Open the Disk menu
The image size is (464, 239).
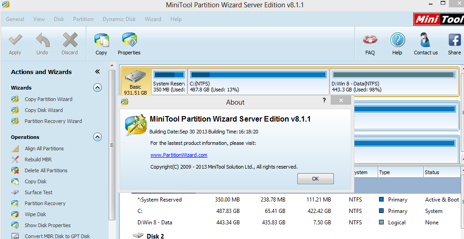coord(59,19)
